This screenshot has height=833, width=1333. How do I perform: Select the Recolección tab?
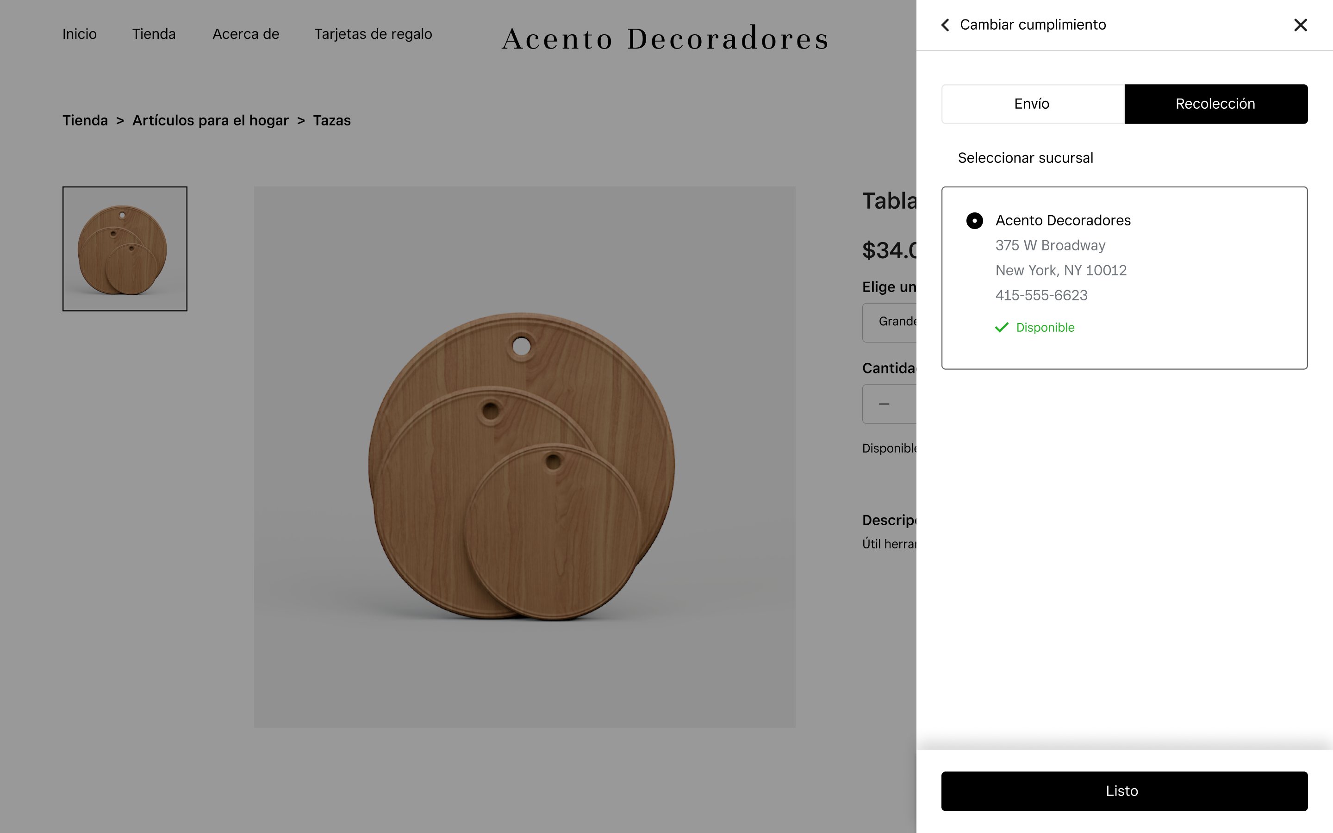(x=1215, y=104)
